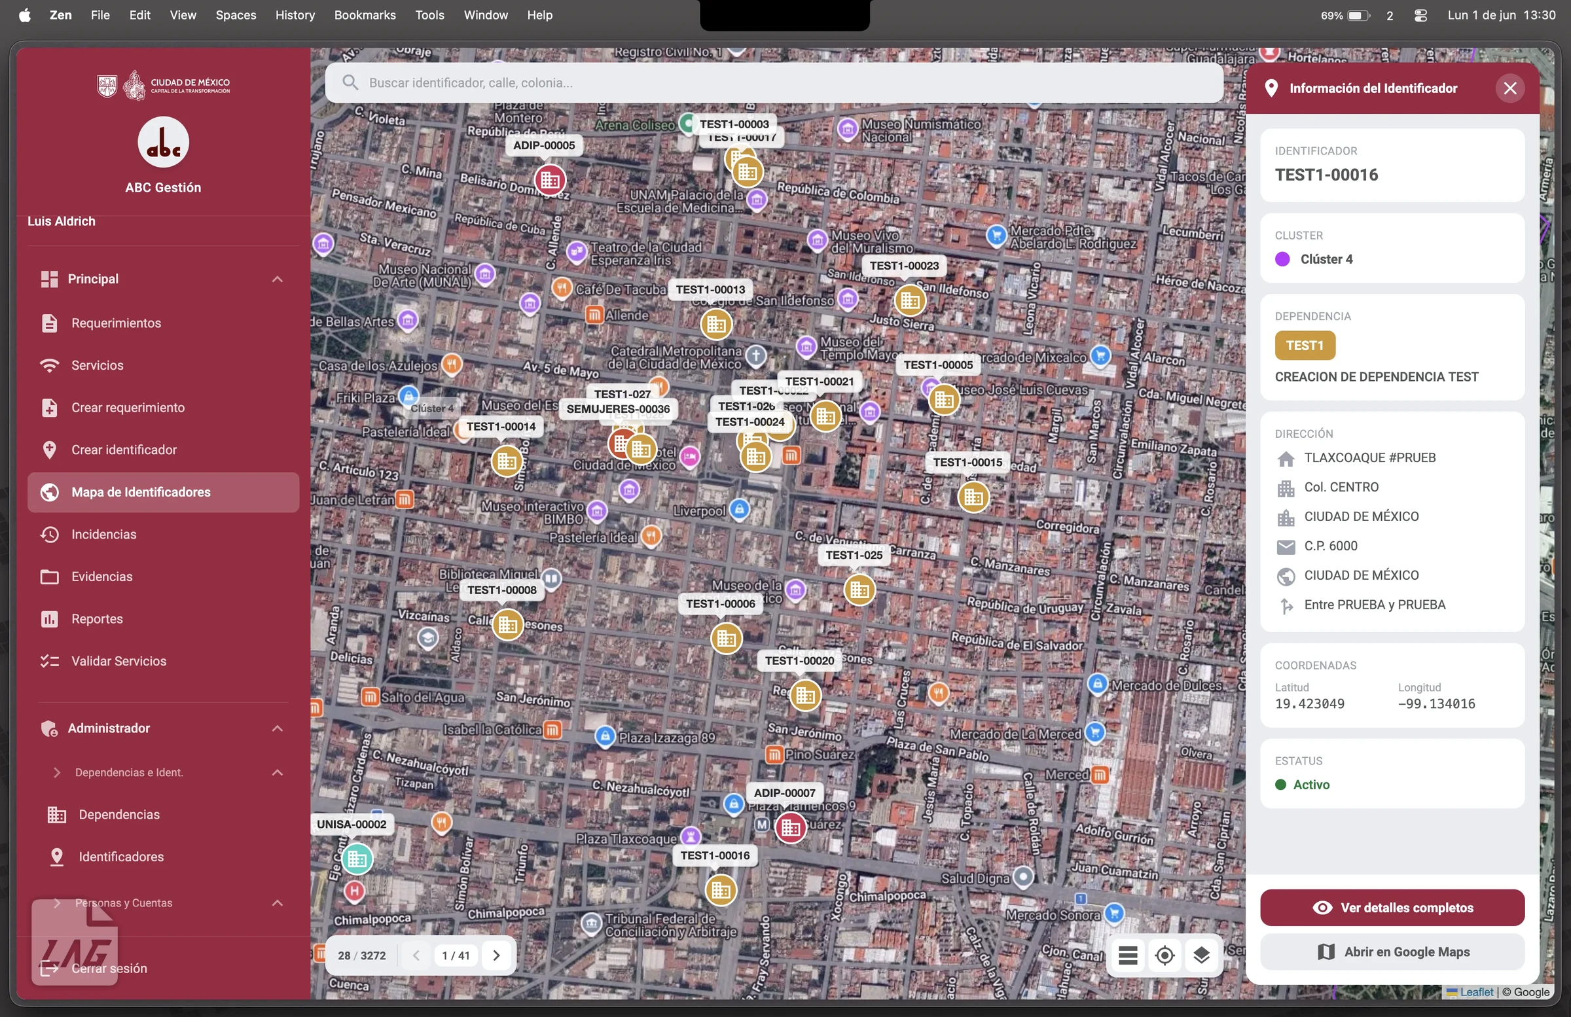Collapse Dependencias e Ident. group

278,772
